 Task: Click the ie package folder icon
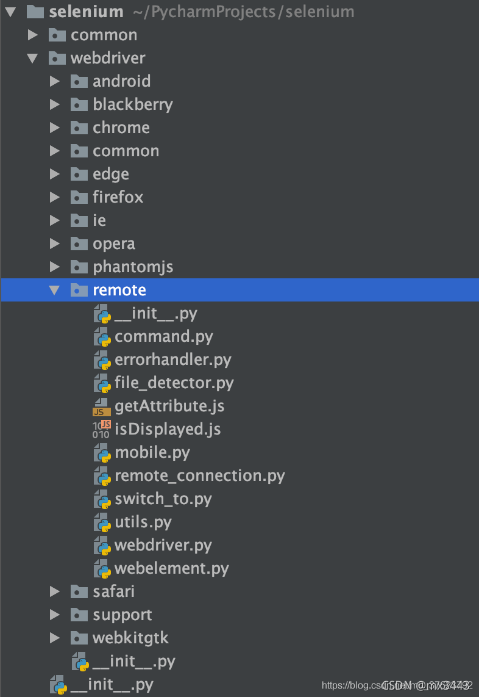pos(79,220)
